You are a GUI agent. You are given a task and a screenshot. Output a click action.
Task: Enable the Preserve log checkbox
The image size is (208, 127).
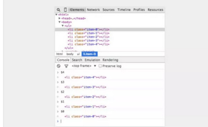[x=100, y=66]
